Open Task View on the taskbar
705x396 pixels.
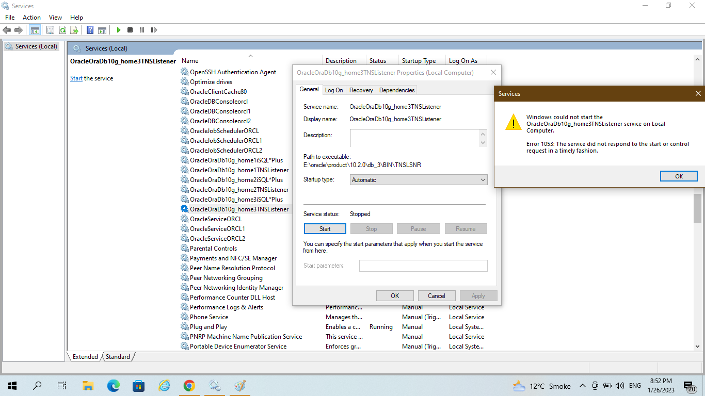coord(62,385)
